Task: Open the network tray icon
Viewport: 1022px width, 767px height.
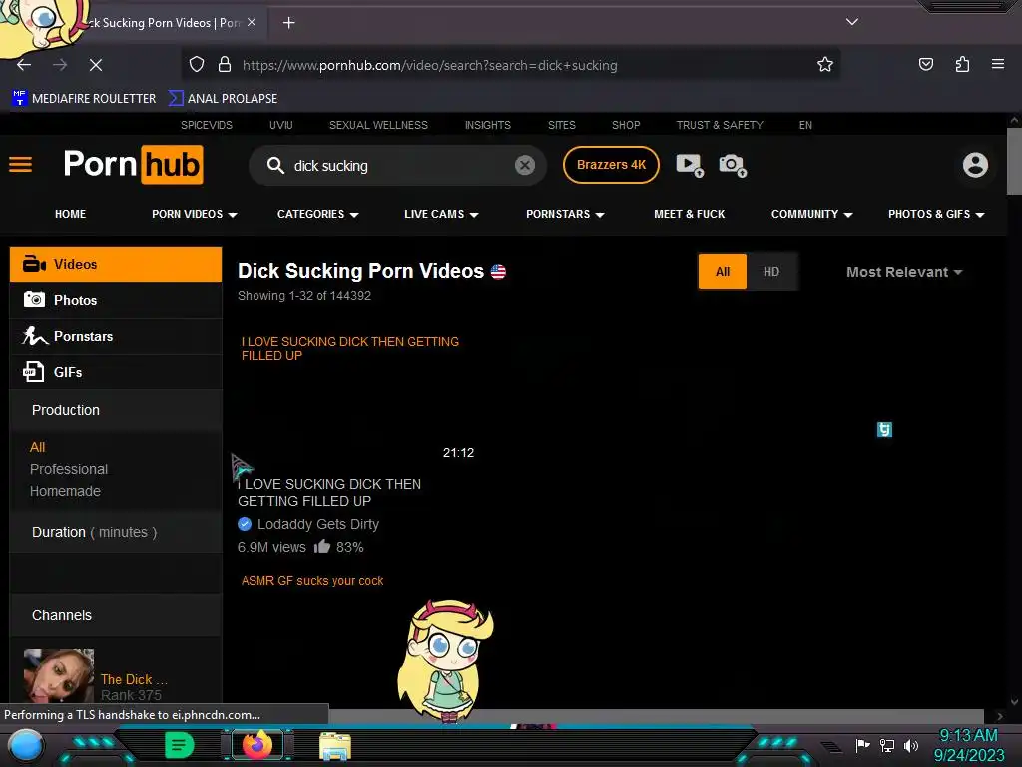Action: (x=886, y=745)
